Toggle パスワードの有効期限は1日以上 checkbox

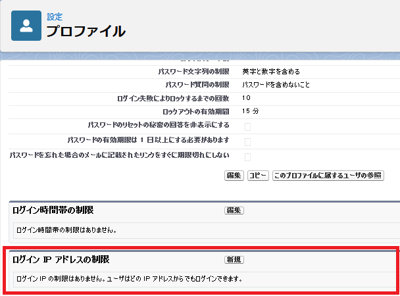247,141
